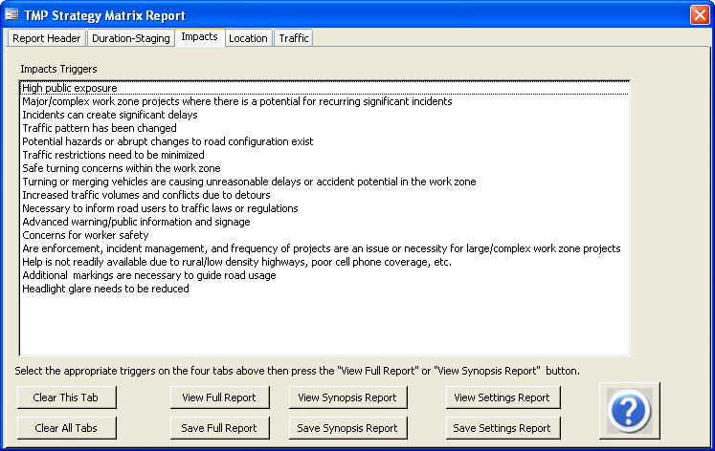The image size is (715, 451).
Task: Open the View Synopsis Report button
Action: tap(346, 397)
